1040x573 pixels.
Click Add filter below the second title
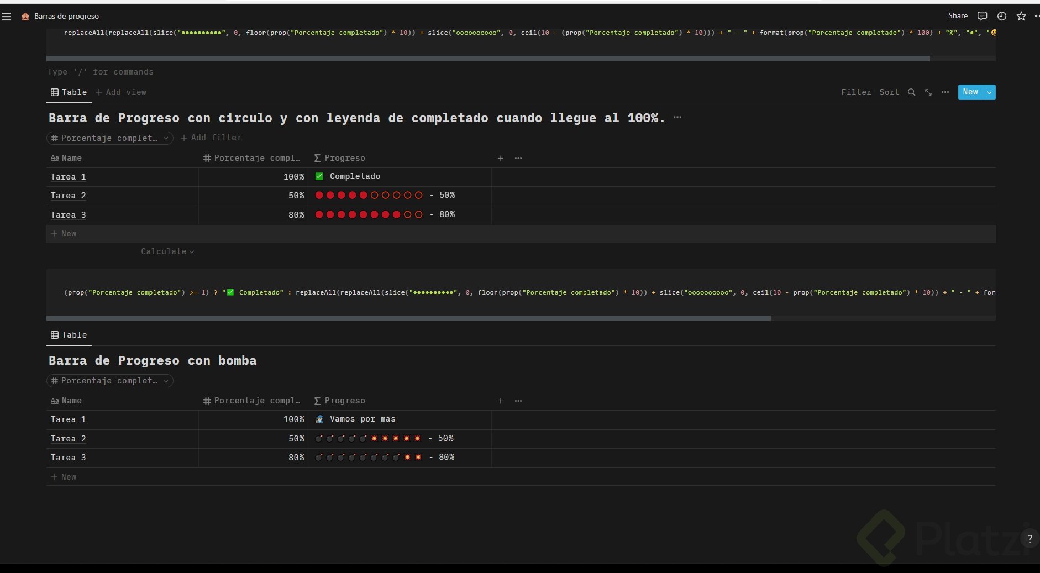pos(211,138)
